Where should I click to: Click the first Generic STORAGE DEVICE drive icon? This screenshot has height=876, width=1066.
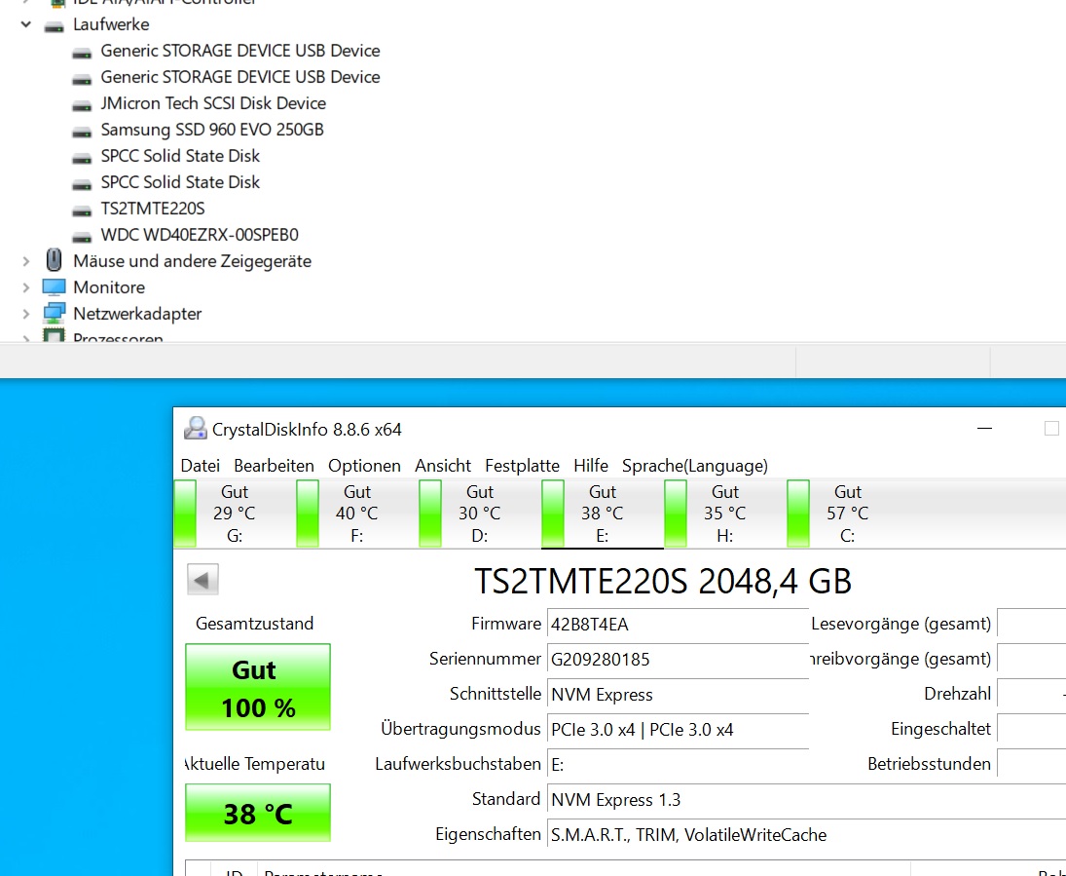click(x=82, y=53)
